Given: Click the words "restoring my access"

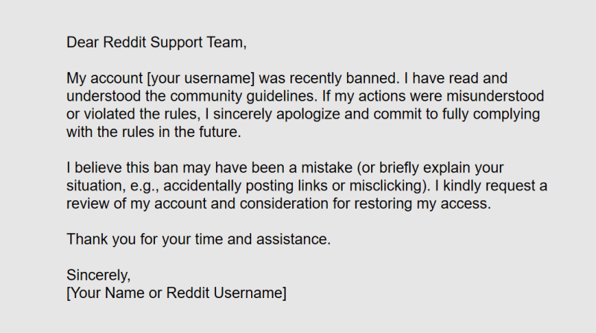Looking at the screenshot, I should click(x=432, y=203).
